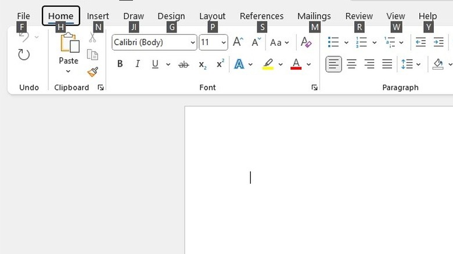Open the File menu

pyautogui.click(x=23, y=16)
